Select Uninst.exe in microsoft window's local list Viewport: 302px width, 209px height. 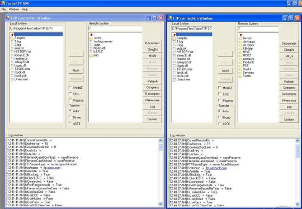183,79
